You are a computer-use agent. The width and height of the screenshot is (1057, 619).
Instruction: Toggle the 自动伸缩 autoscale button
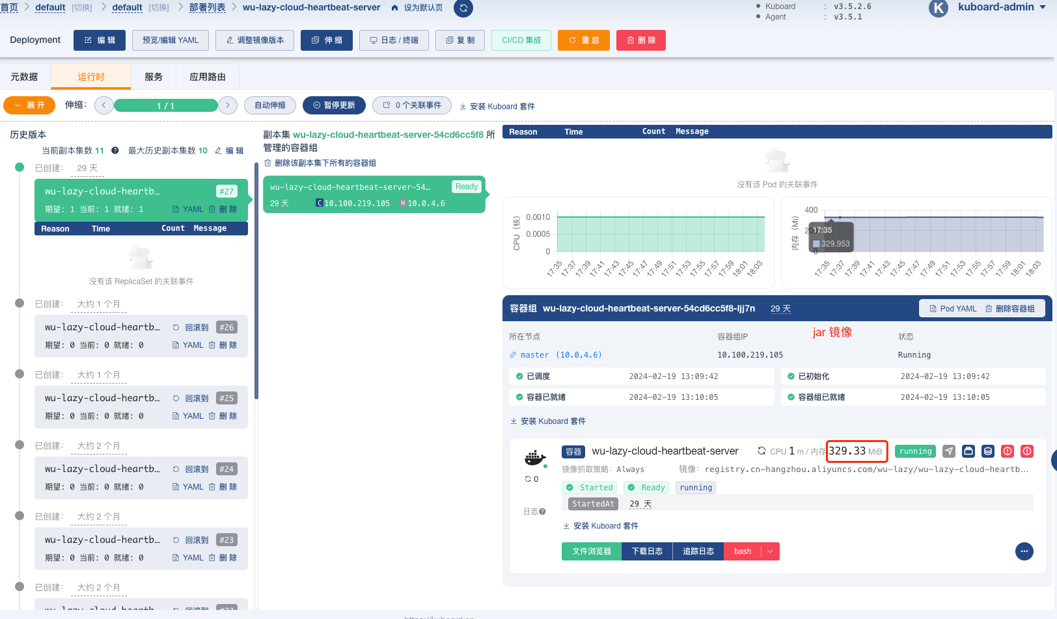click(x=269, y=105)
